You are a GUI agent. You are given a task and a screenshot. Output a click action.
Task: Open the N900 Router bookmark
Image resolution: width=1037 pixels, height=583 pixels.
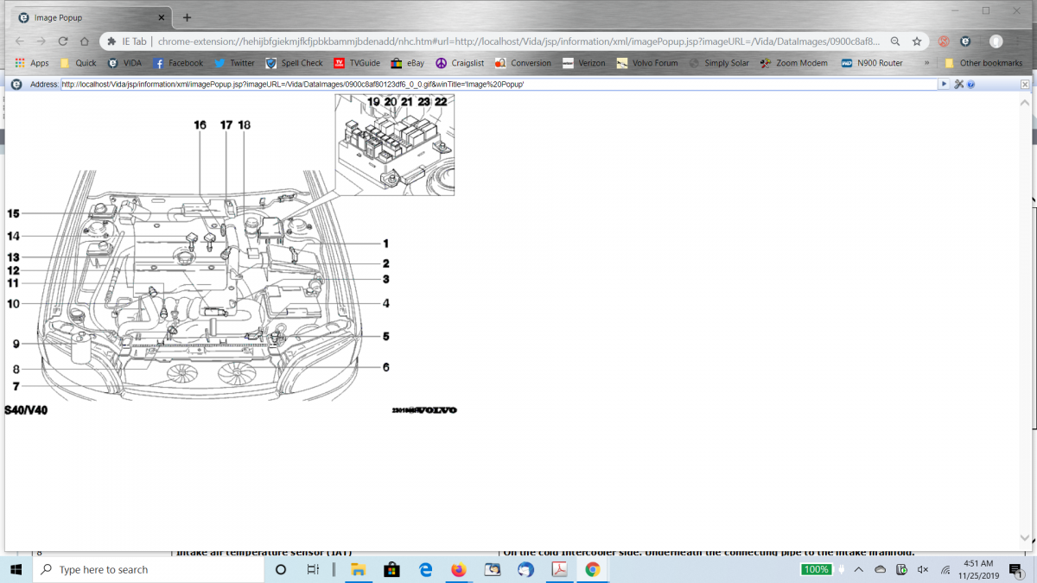pos(872,63)
